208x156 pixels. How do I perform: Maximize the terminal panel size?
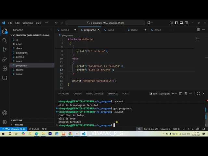[x=198, y=94]
